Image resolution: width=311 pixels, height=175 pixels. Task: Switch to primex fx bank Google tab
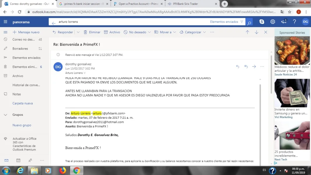click(84, 4)
